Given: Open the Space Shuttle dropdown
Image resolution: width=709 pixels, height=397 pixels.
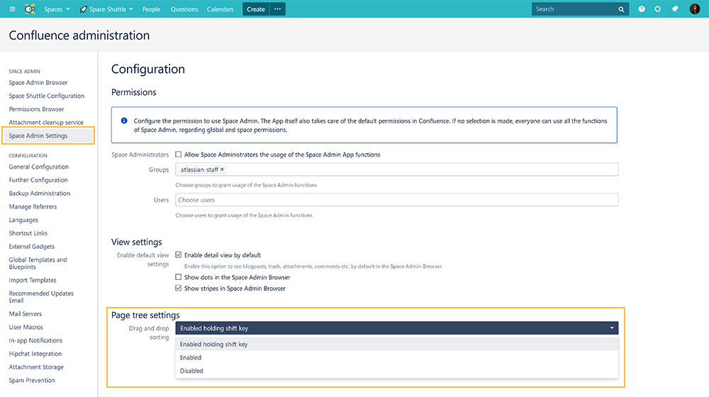Looking at the screenshot, I should click(106, 9).
